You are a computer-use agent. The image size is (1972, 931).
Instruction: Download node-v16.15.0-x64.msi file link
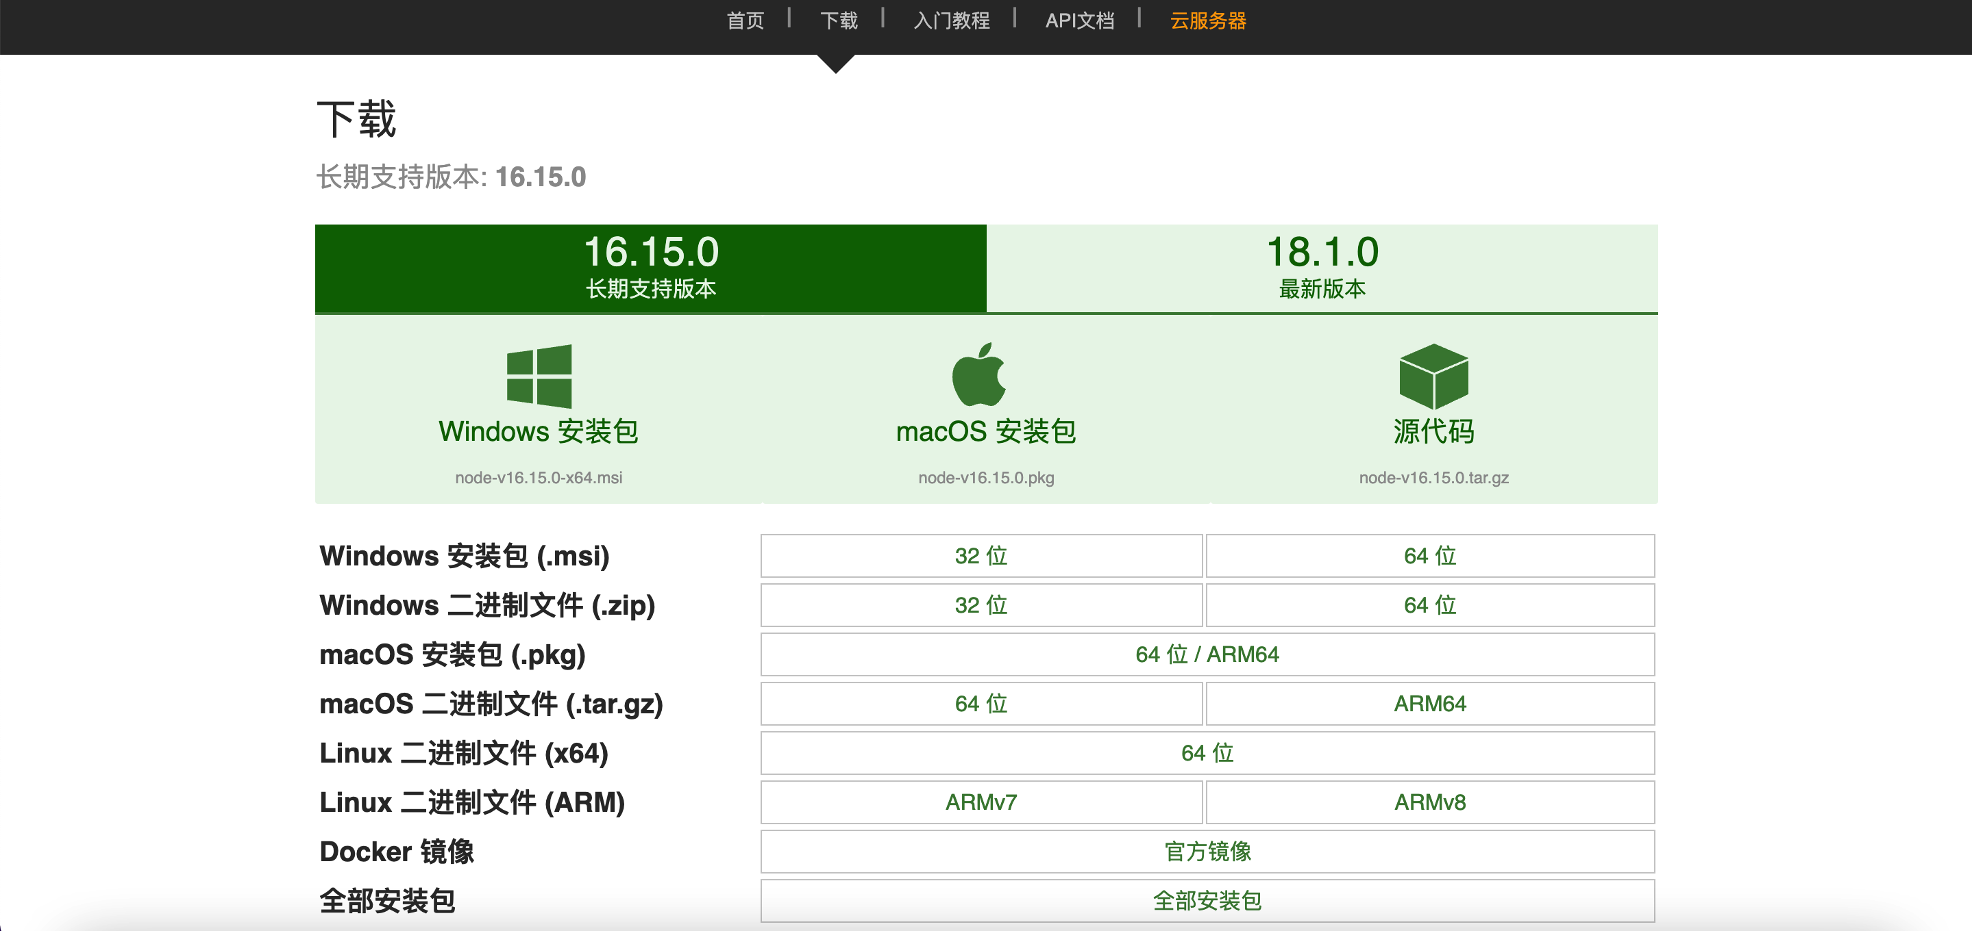click(538, 477)
